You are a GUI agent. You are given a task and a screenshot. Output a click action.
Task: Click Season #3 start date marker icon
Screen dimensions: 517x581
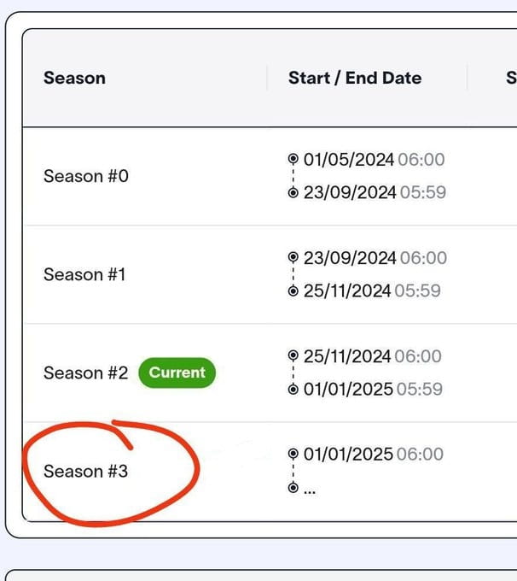point(293,455)
